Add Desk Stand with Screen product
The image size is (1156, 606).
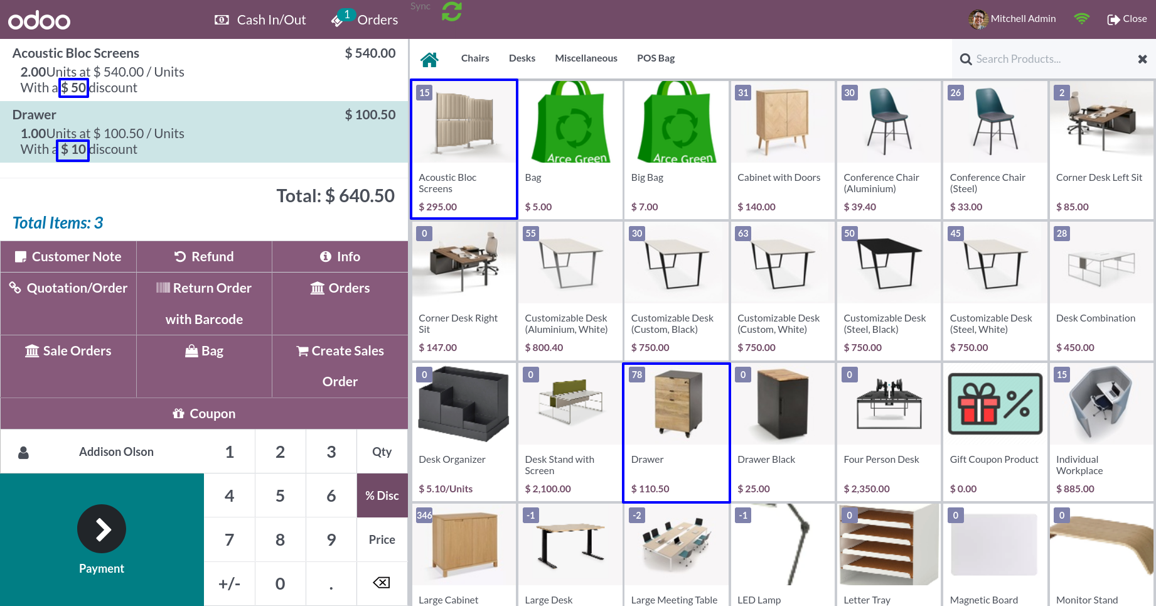tap(570, 431)
